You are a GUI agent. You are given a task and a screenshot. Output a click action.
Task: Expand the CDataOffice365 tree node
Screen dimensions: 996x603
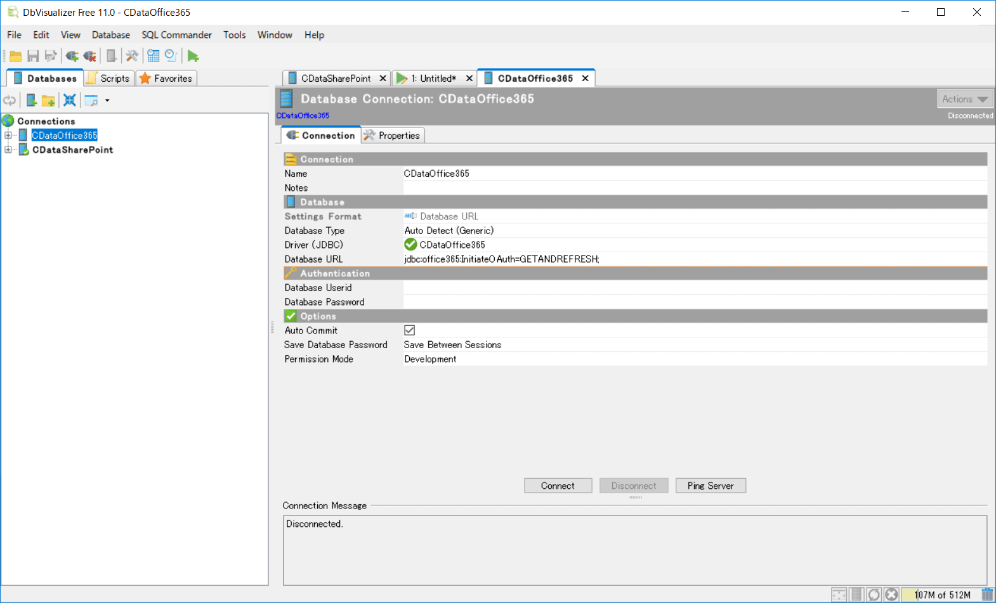click(x=8, y=135)
